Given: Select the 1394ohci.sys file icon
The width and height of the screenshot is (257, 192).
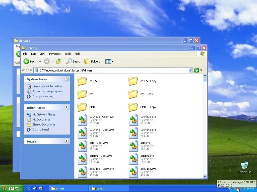Looking at the screenshot, I should [134, 133].
